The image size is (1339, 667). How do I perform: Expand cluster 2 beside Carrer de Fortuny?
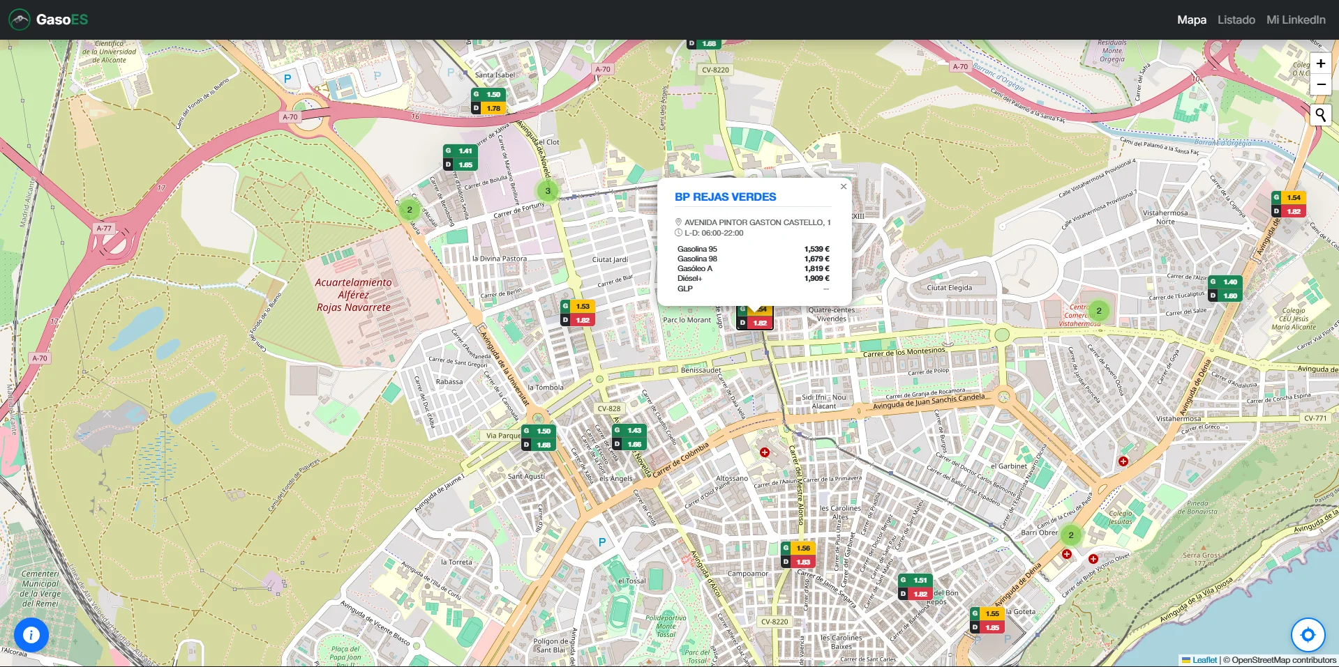[410, 210]
